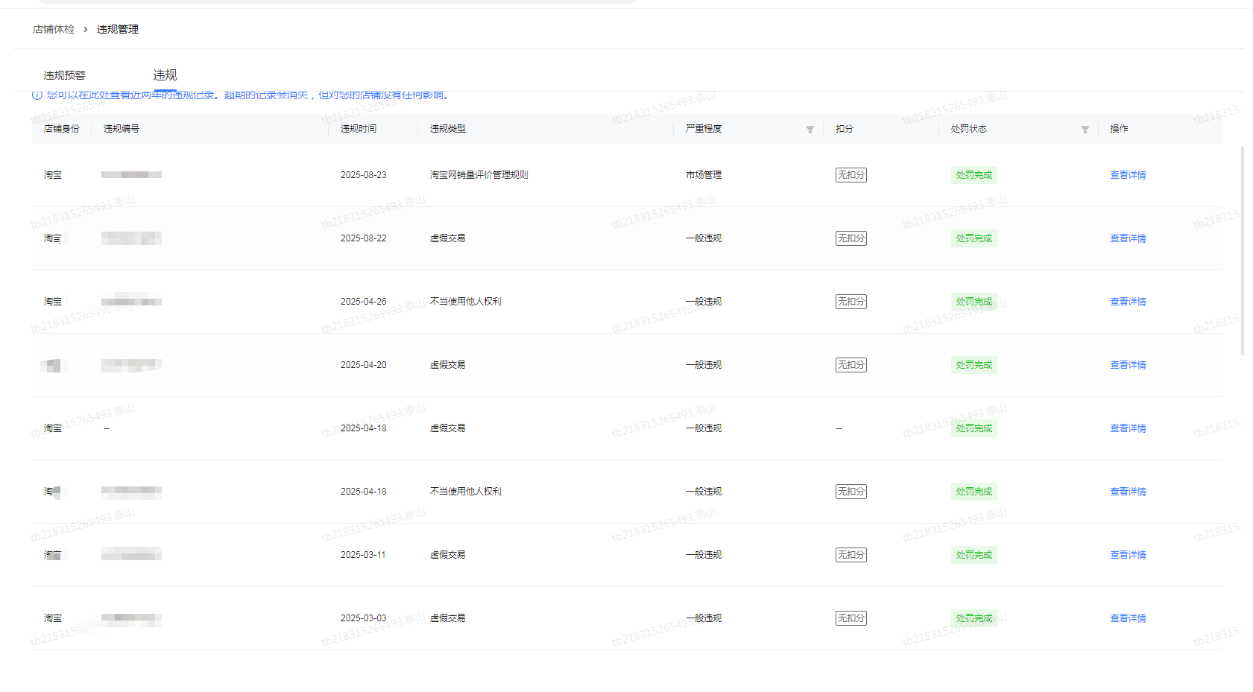Click the info icon before the notice text
Image resolution: width=1253 pixels, height=692 pixels.
37,95
